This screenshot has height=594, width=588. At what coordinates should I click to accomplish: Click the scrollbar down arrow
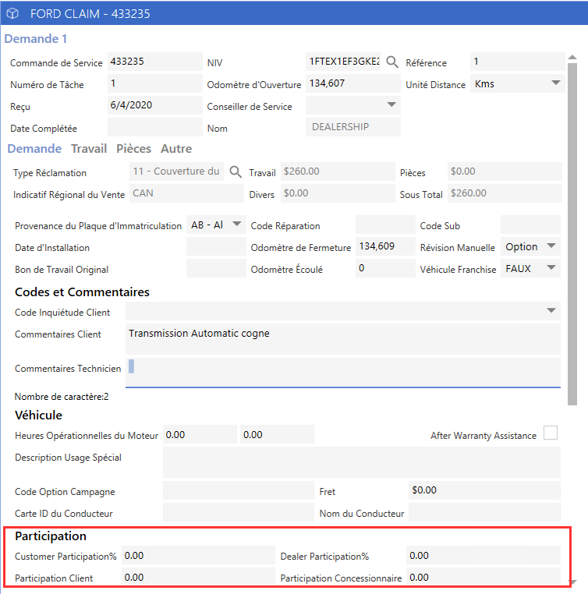[573, 582]
